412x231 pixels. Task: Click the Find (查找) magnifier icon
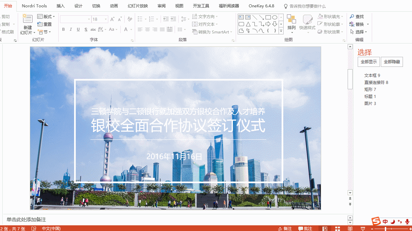coord(352,16)
